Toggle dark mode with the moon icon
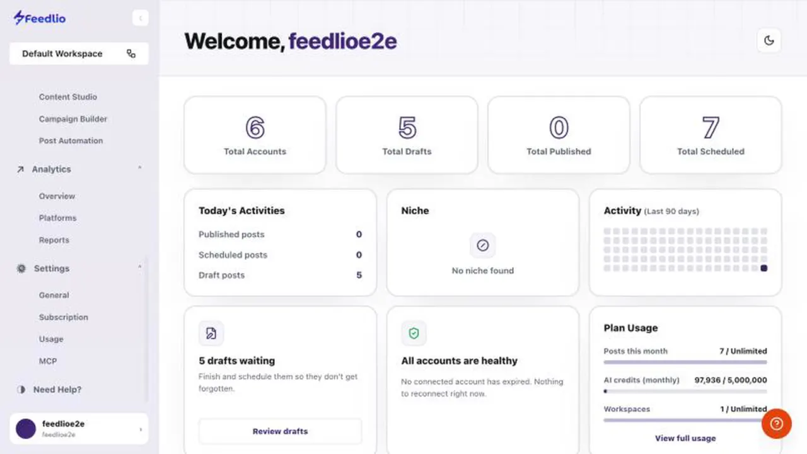This screenshot has height=454, width=807. coord(769,40)
